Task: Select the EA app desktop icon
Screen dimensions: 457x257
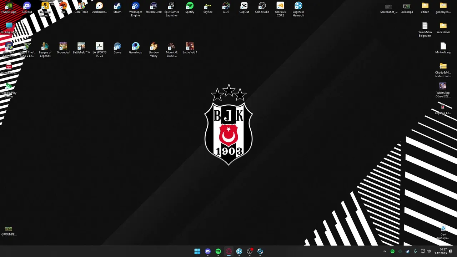Action: click(63, 8)
